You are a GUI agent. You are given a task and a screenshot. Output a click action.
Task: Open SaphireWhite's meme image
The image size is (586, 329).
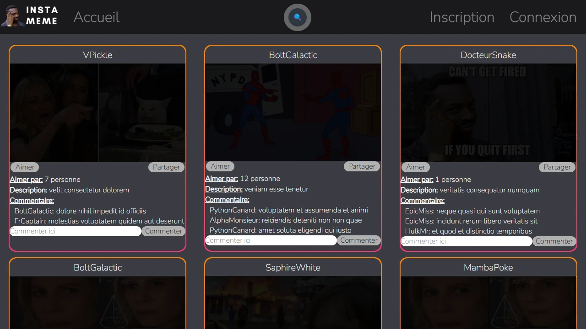point(293,302)
